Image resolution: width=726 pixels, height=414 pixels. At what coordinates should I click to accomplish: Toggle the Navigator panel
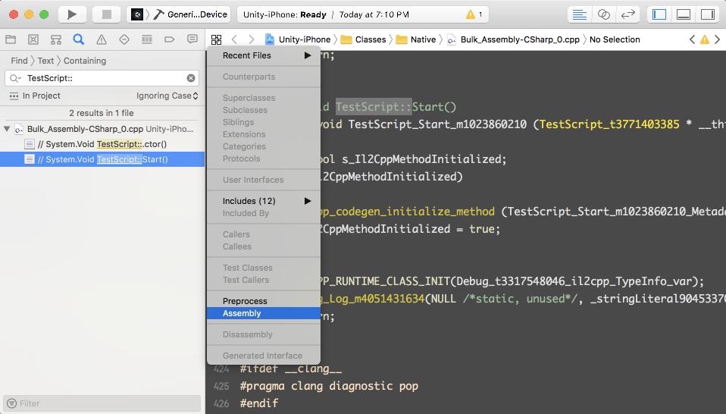[x=659, y=14]
